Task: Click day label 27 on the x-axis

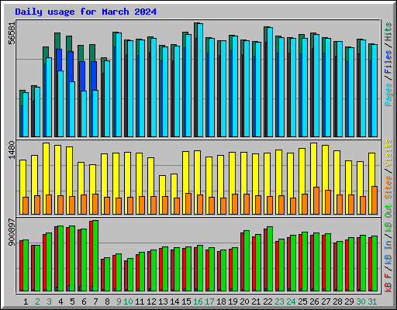Action: pyautogui.click(x=326, y=301)
